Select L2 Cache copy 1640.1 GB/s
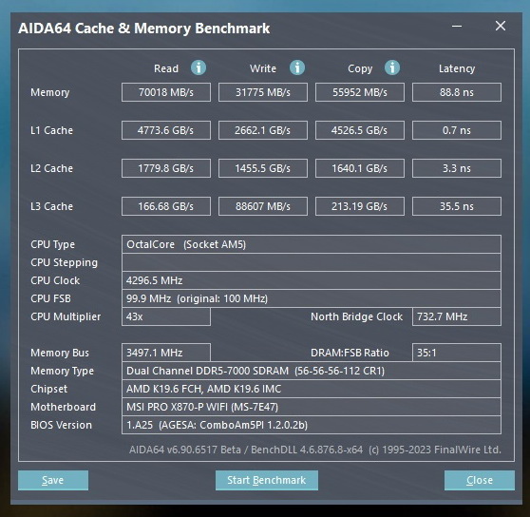 pyautogui.click(x=360, y=168)
